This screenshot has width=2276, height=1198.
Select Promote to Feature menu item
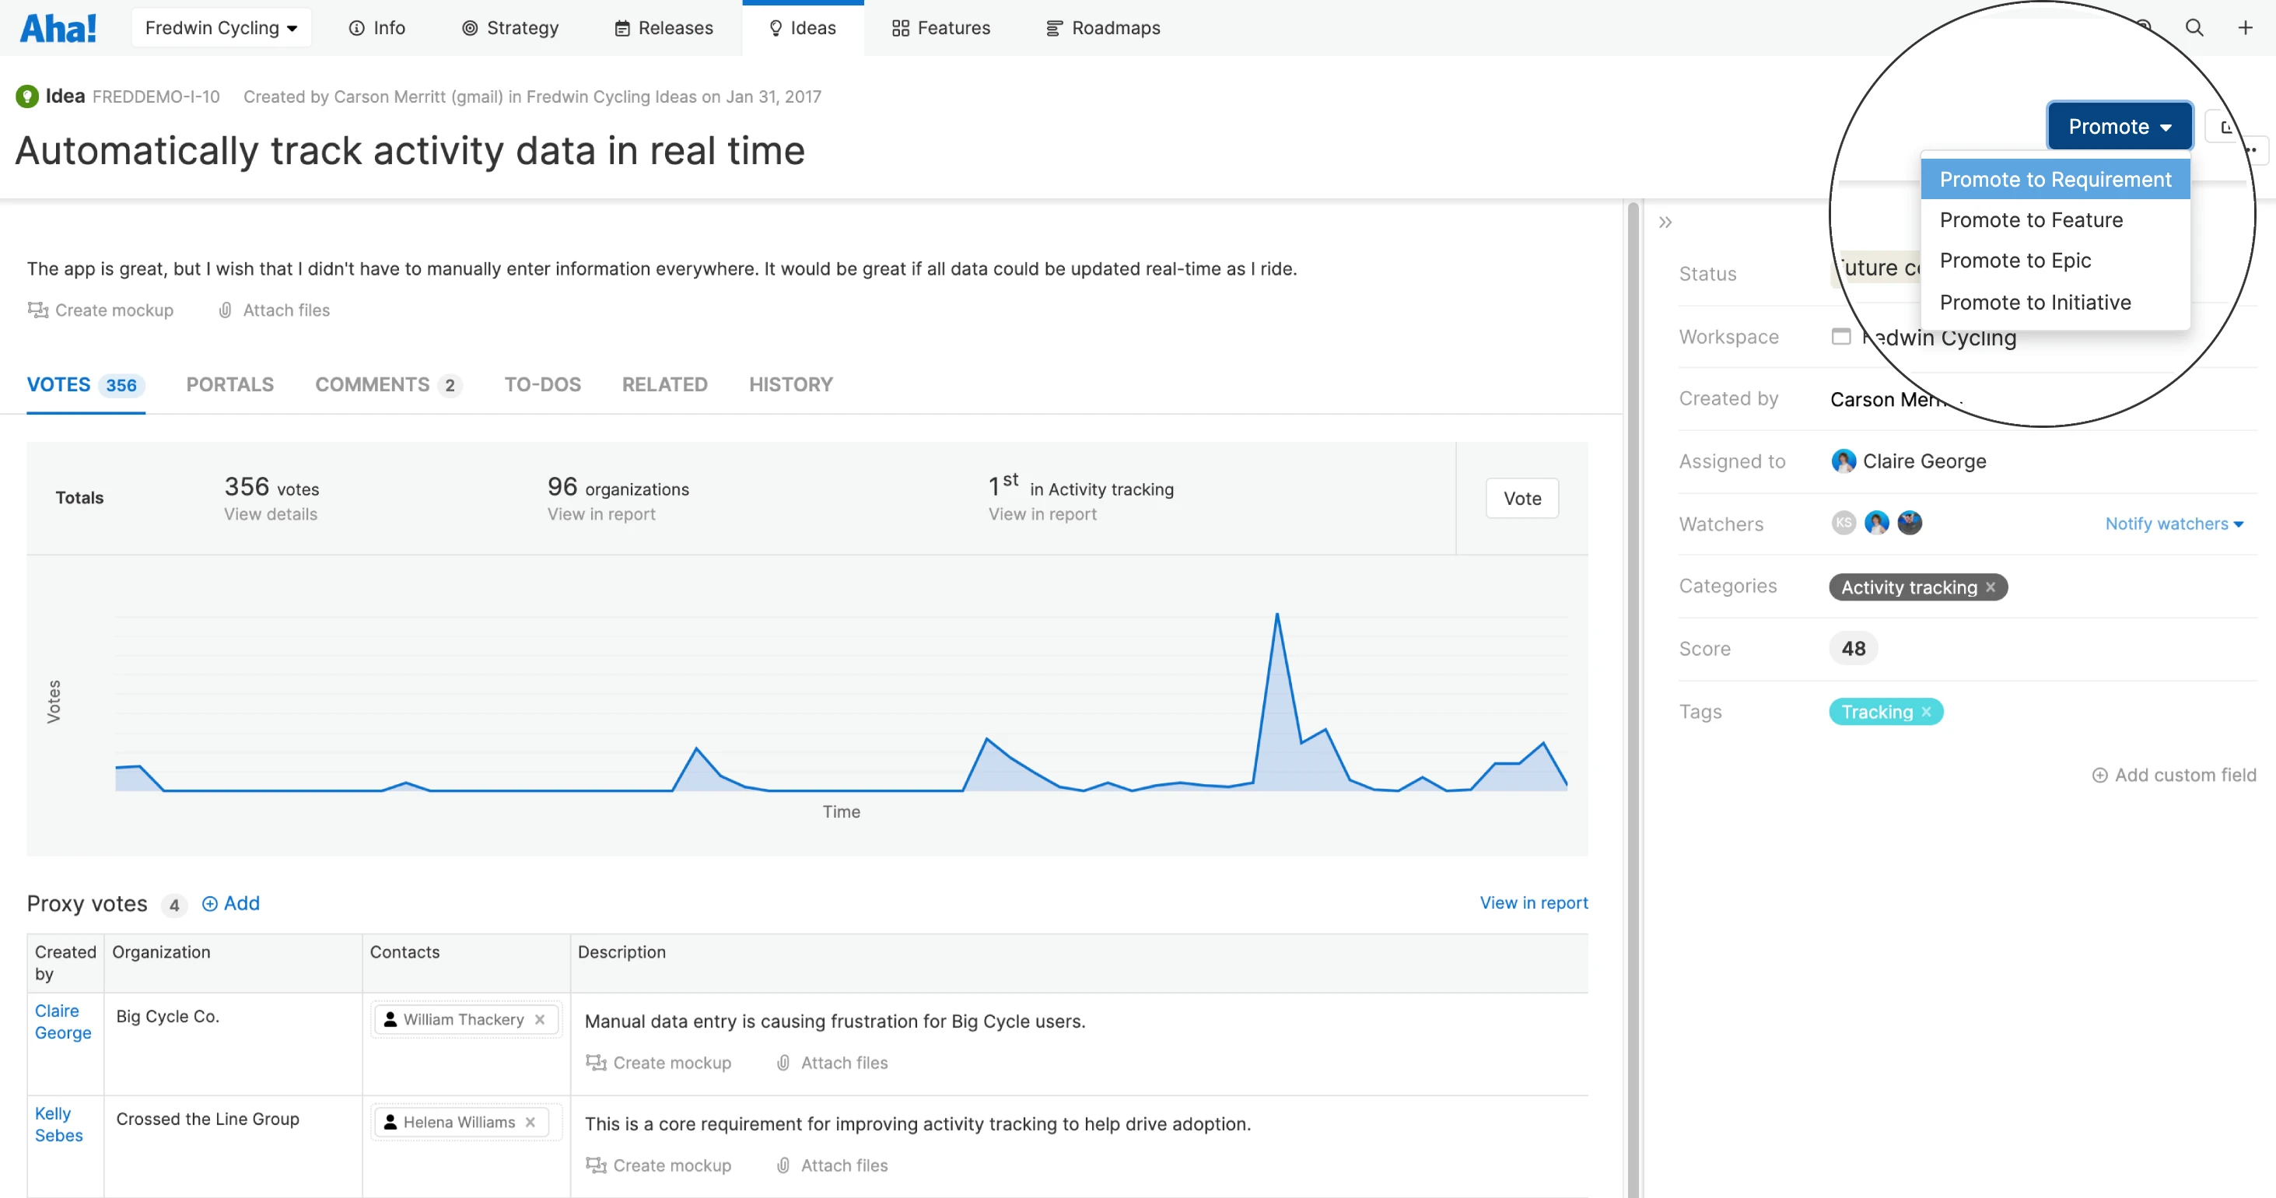[x=2030, y=220]
